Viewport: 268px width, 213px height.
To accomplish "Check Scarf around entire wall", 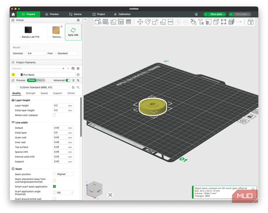I will (54, 199).
